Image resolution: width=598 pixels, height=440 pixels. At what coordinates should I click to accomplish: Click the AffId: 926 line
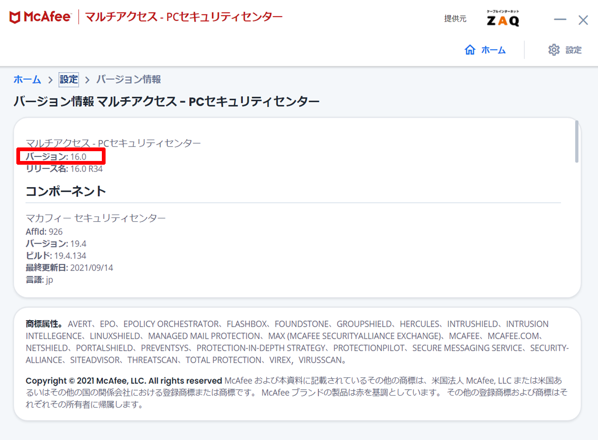coord(44,231)
